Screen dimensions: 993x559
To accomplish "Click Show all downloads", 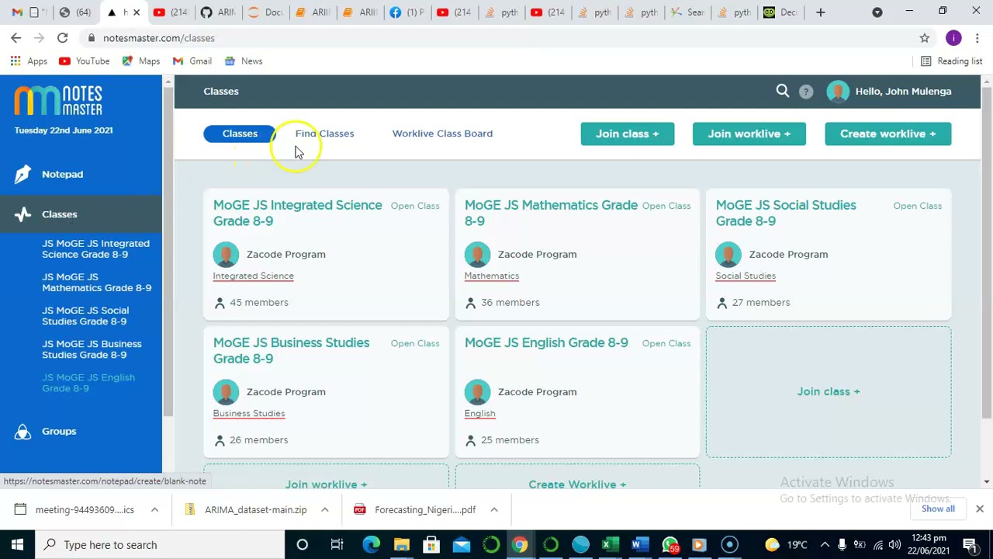I will click(x=938, y=509).
